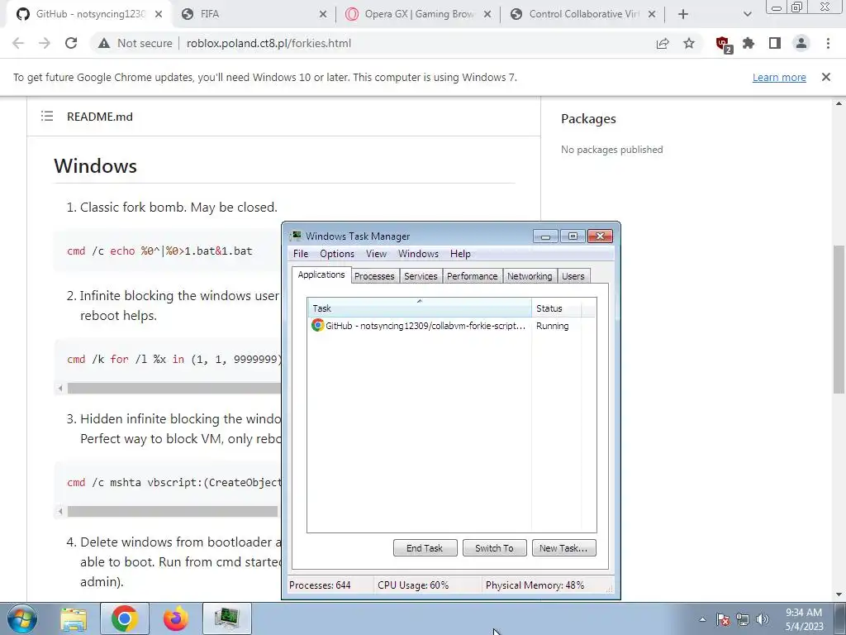Click the Windows Start orb

(x=22, y=618)
